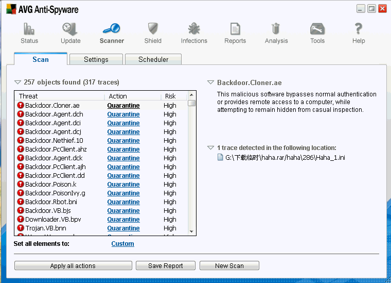Click red threat icon for Backdoor.Rbot.bni
This screenshot has width=391, height=283.
click(x=21, y=202)
